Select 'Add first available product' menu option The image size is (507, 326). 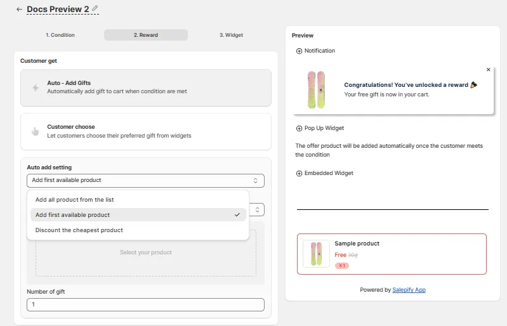138,215
